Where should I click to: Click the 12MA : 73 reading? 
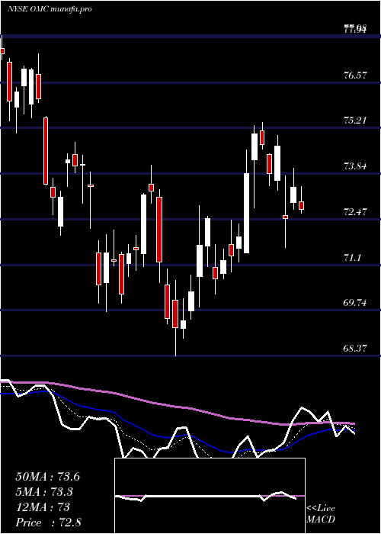pos(43,507)
